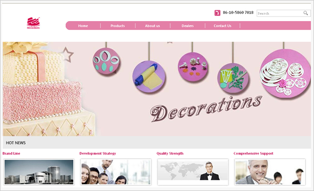Click the green leaf tools ornament circle
Screen dimensions: 314x191
[x=233, y=78]
